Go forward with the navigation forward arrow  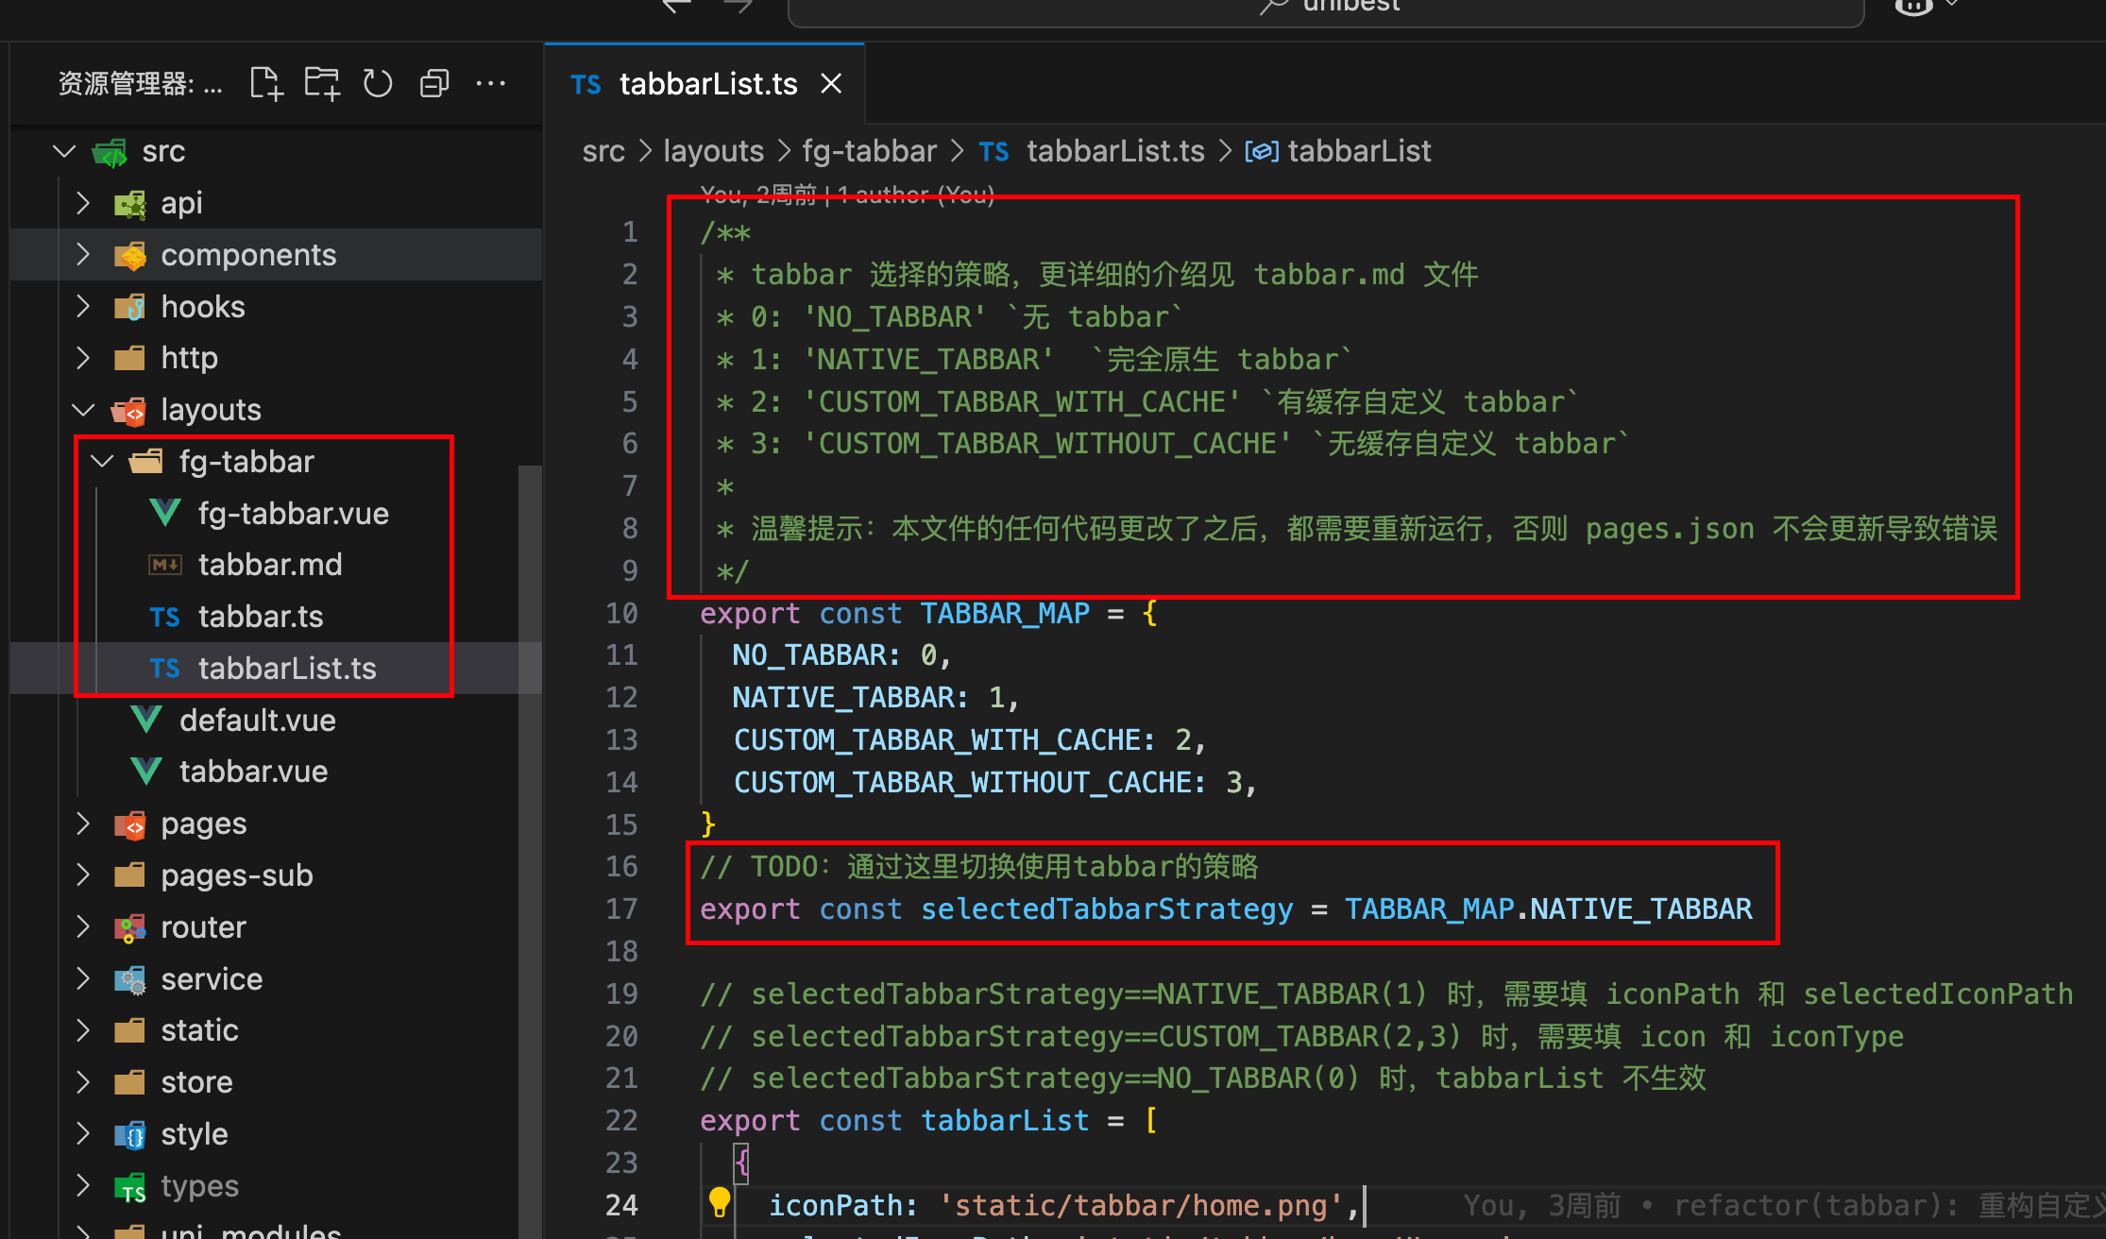click(x=739, y=6)
